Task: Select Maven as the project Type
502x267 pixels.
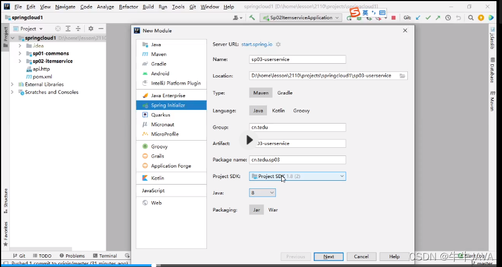Action: 261,93
